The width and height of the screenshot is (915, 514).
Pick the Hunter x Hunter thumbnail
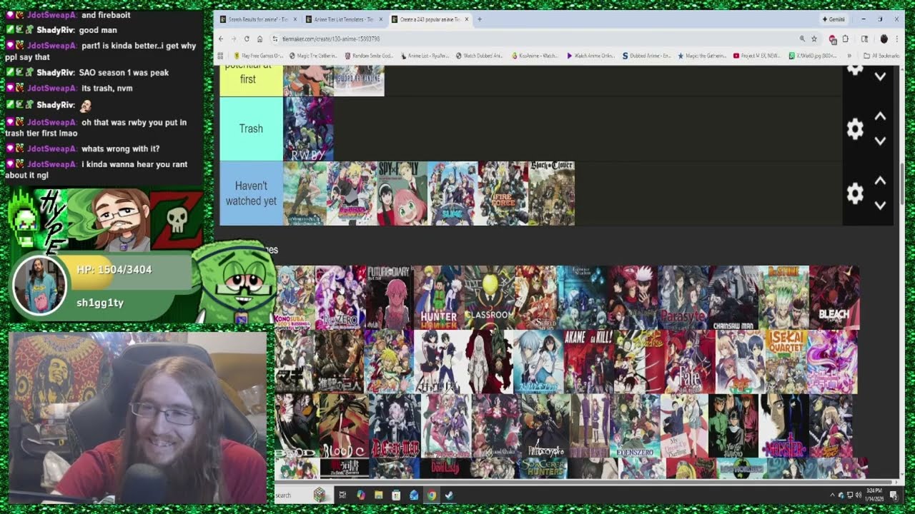click(438, 298)
